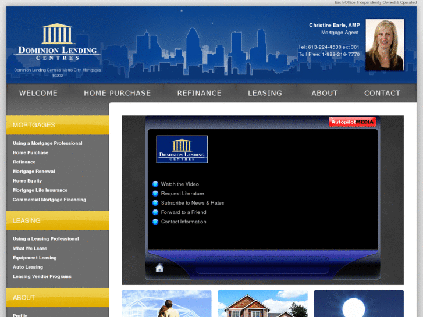Click the Mortgage Agent title text
423x317 pixels.
340,33
